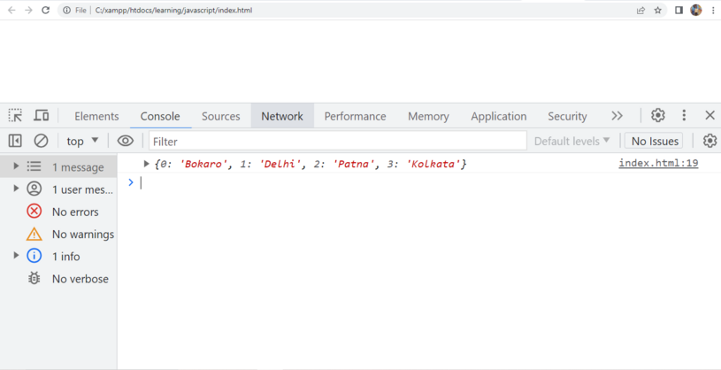Toggle the device toolbar icon

(x=41, y=116)
